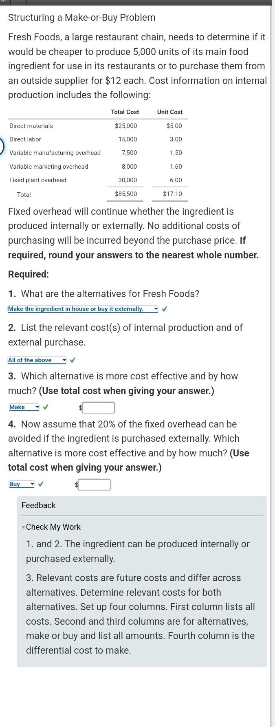Click the checkmark next to "All of the above"
This screenshot has width=275, height=727.
tap(73, 360)
